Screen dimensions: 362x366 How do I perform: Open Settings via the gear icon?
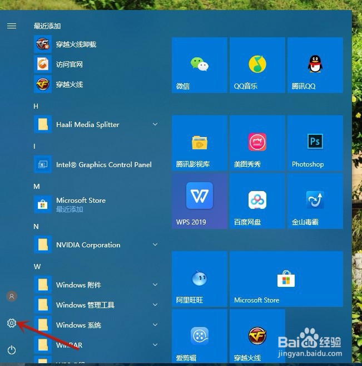[12, 323]
